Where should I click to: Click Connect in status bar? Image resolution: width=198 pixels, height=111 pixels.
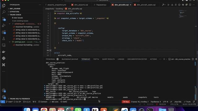pyautogui.click(x=43, y=102)
